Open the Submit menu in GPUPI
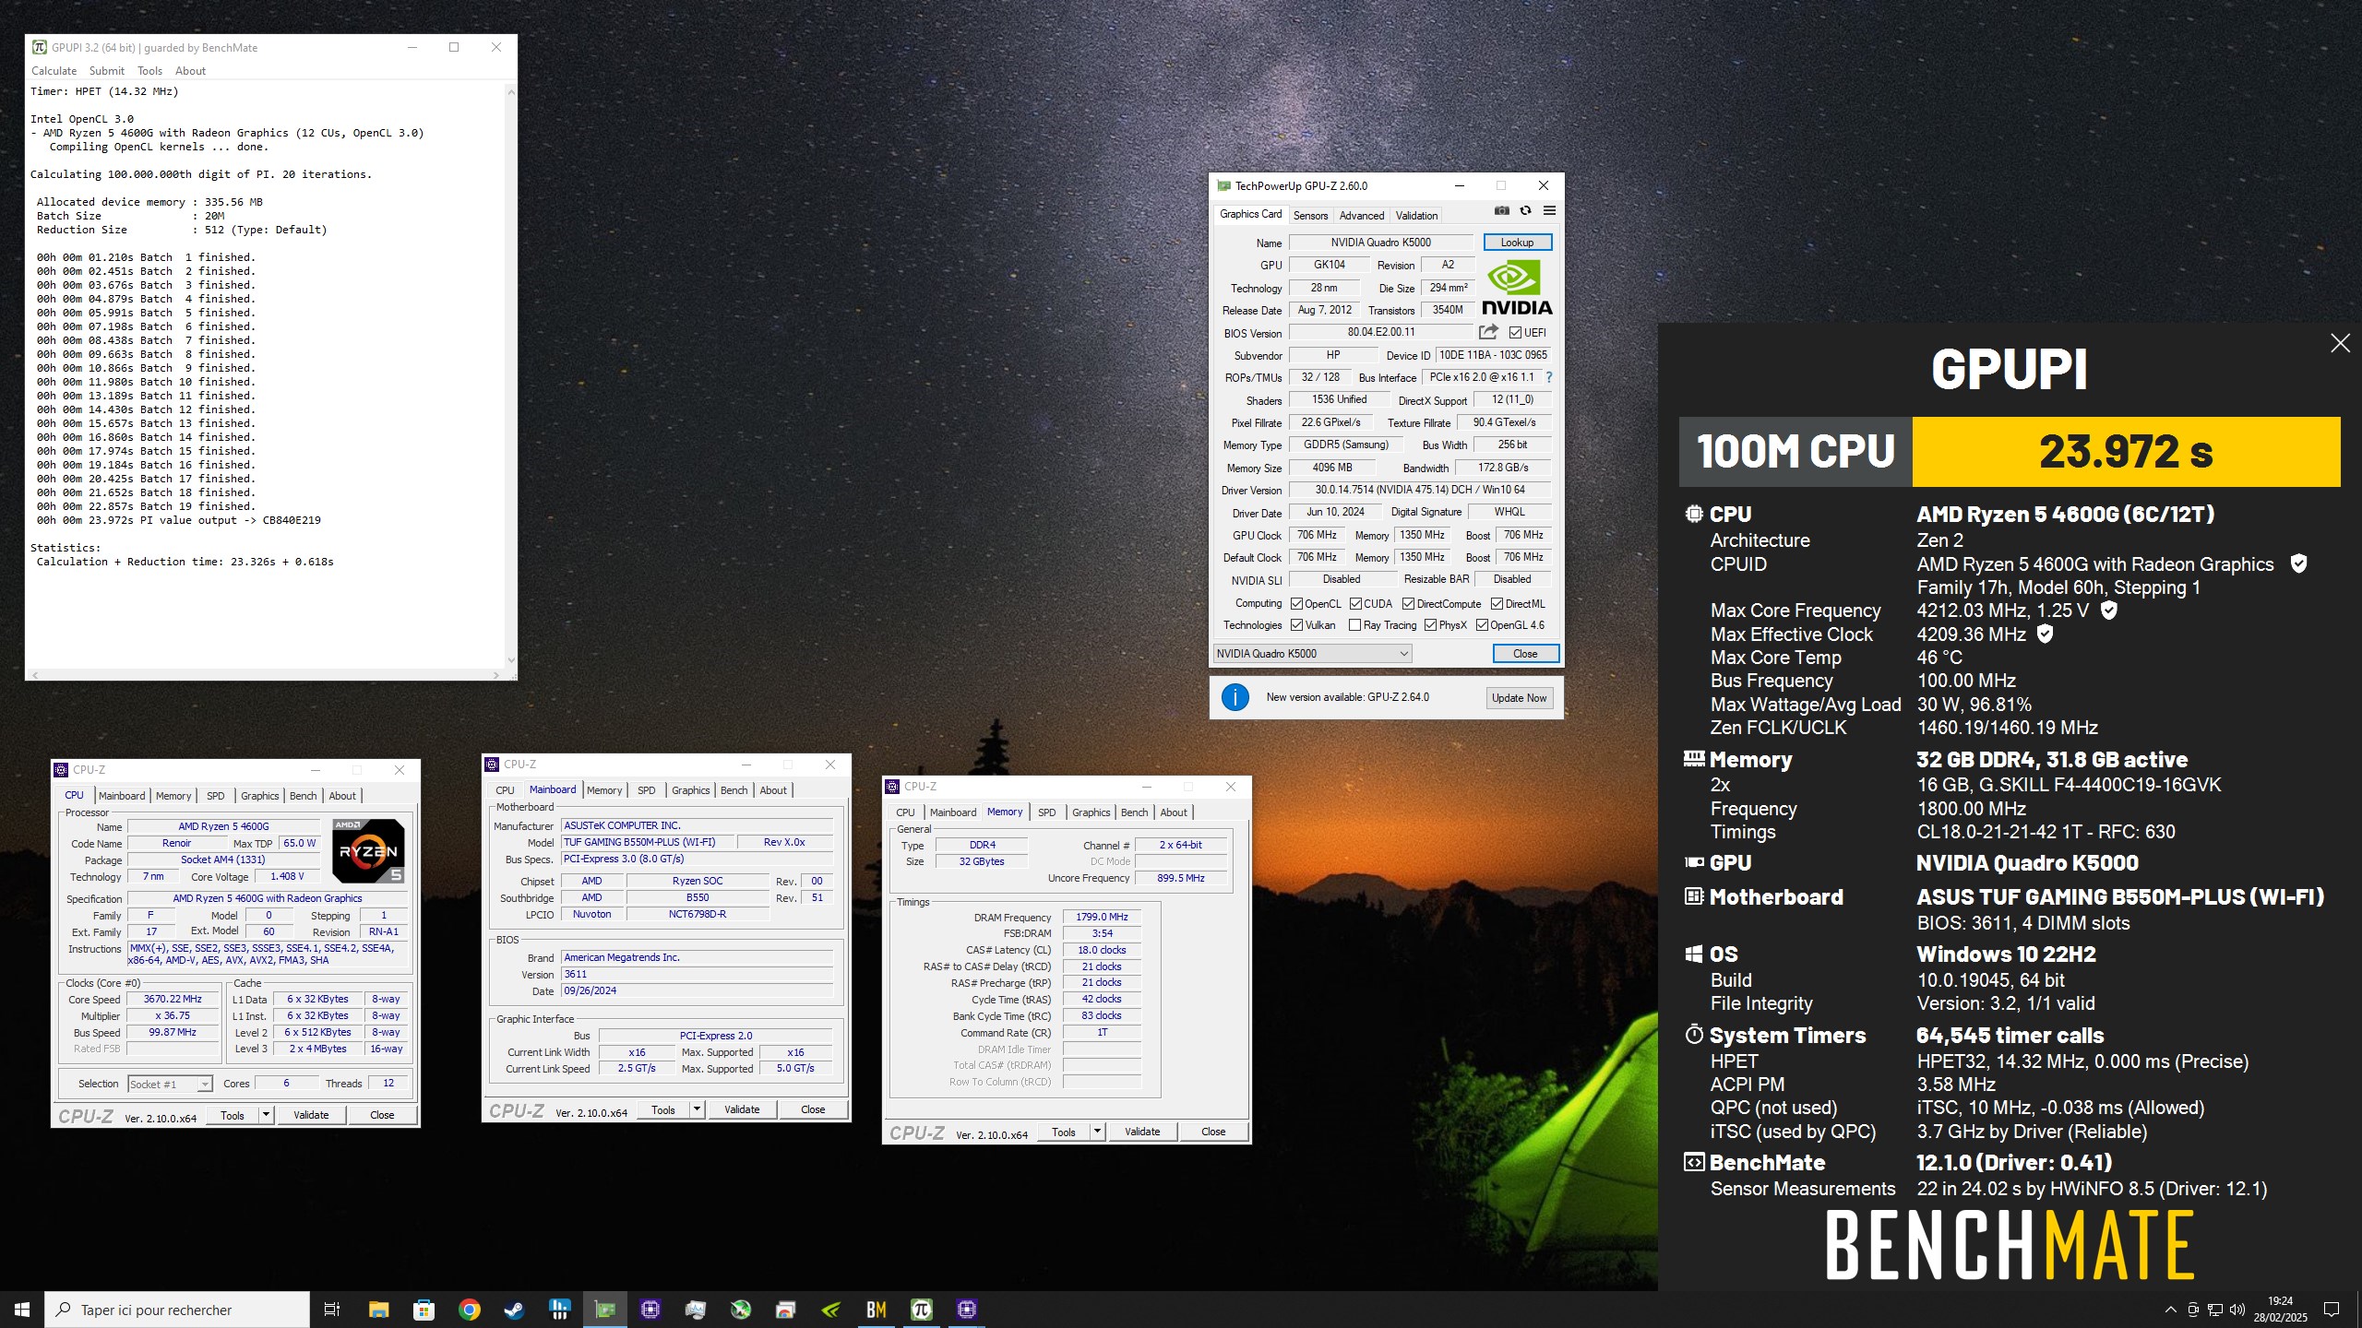 pos(107,71)
